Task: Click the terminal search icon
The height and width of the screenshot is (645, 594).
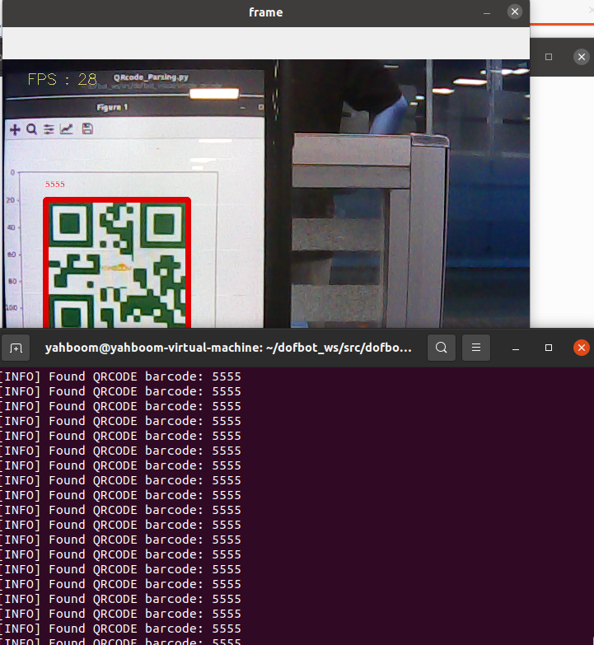Action: coord(442,348)
